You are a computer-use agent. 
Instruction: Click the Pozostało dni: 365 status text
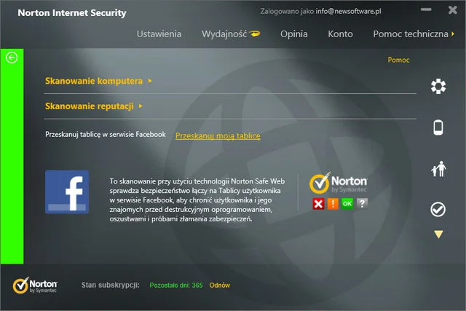click(176, 285)
